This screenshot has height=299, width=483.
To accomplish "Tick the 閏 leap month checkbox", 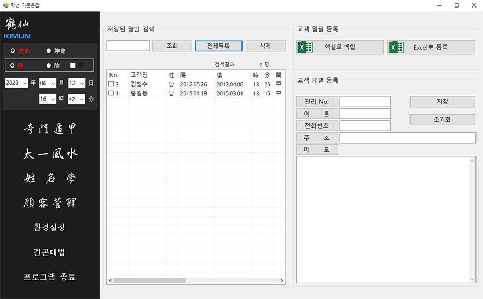I will pyautogui.click(x=74, y=65).
